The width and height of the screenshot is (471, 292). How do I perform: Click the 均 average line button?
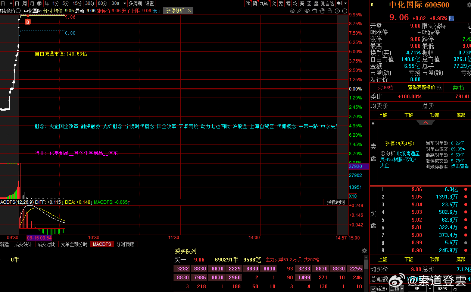(295, 3)
